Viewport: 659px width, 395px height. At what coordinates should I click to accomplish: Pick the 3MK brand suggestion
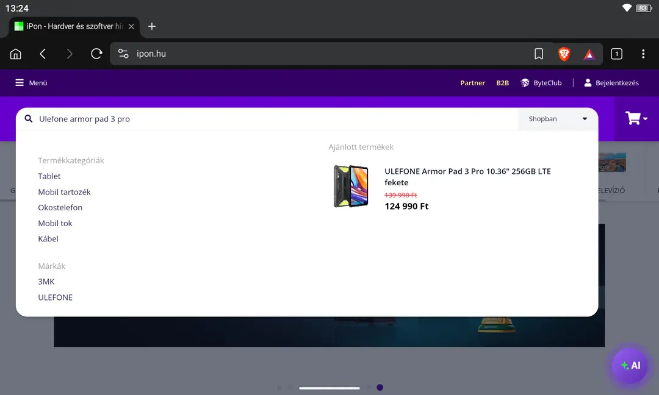pyautogui.click(x=46, y=282)
